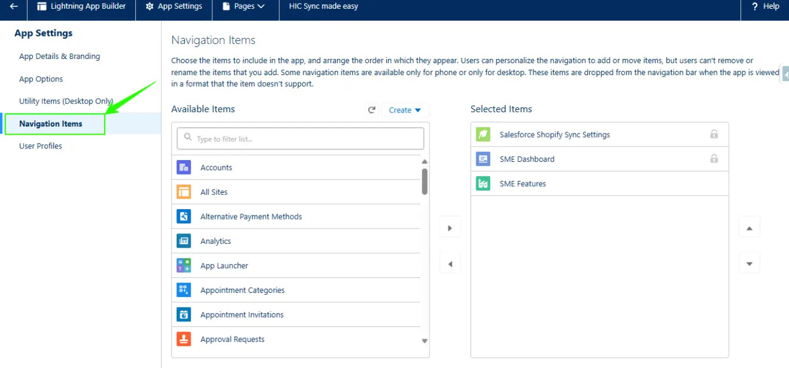Move selected item down in order
This screenshot has width=789, height=368.
(x=749, y=263)
